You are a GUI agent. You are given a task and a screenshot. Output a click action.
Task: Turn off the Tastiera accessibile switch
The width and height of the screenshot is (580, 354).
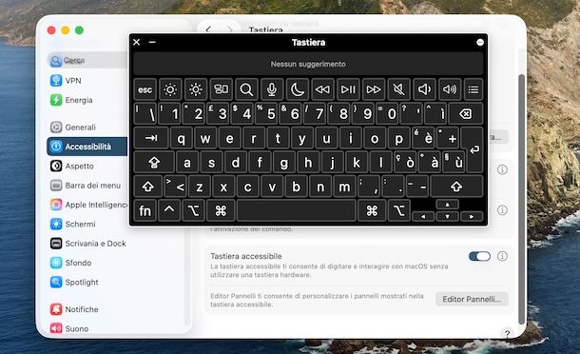point(479,256)
